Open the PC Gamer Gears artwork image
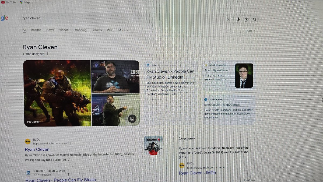This screenshot has width=323, height=182. pos(57,93)
